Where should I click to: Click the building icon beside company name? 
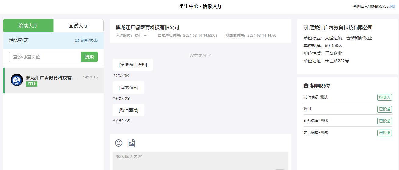click(305, 28)
